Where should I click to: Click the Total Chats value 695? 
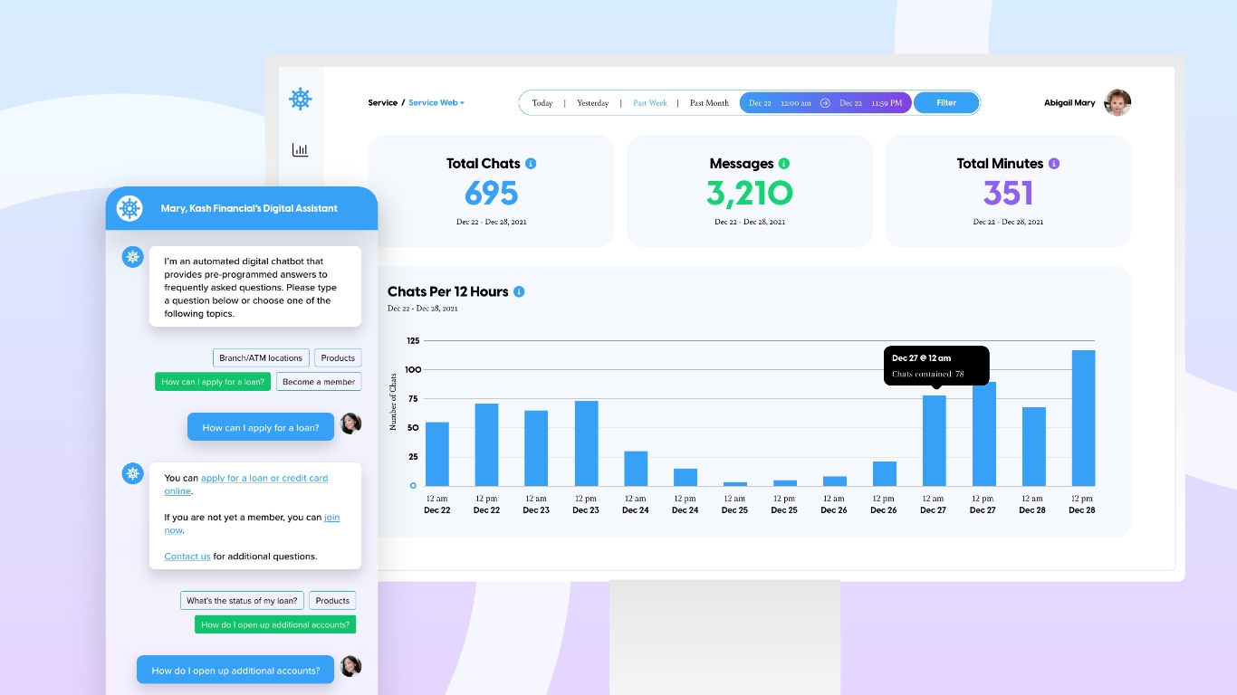click(491, 193)
